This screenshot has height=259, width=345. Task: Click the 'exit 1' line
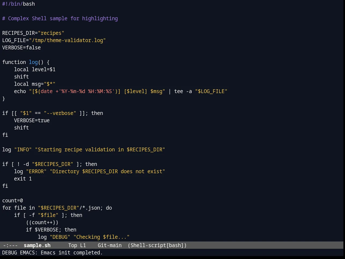tap(23, 179)
